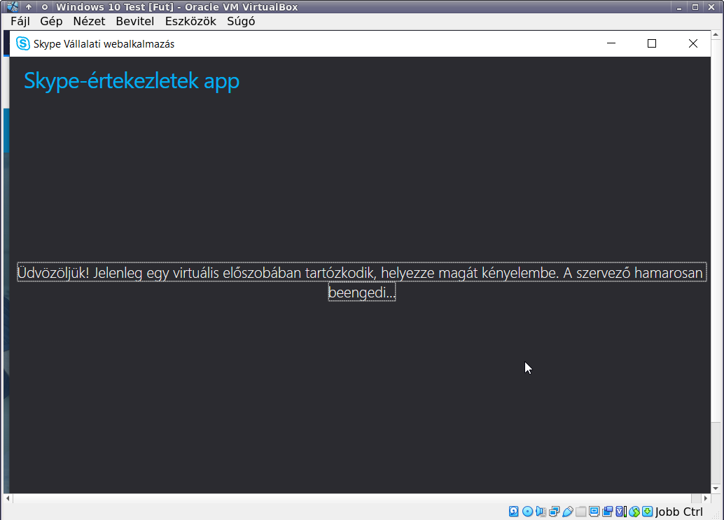Viewport: 724px width, 520px height.
Task: Click the VirtualBox window menu icon in title bar
Action: [13, 7]
